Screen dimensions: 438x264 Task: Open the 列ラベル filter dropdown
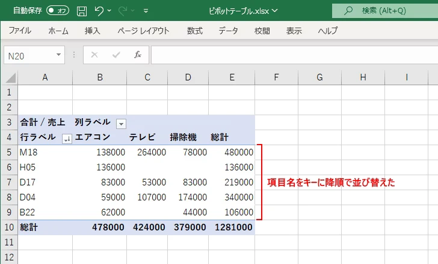121,124
